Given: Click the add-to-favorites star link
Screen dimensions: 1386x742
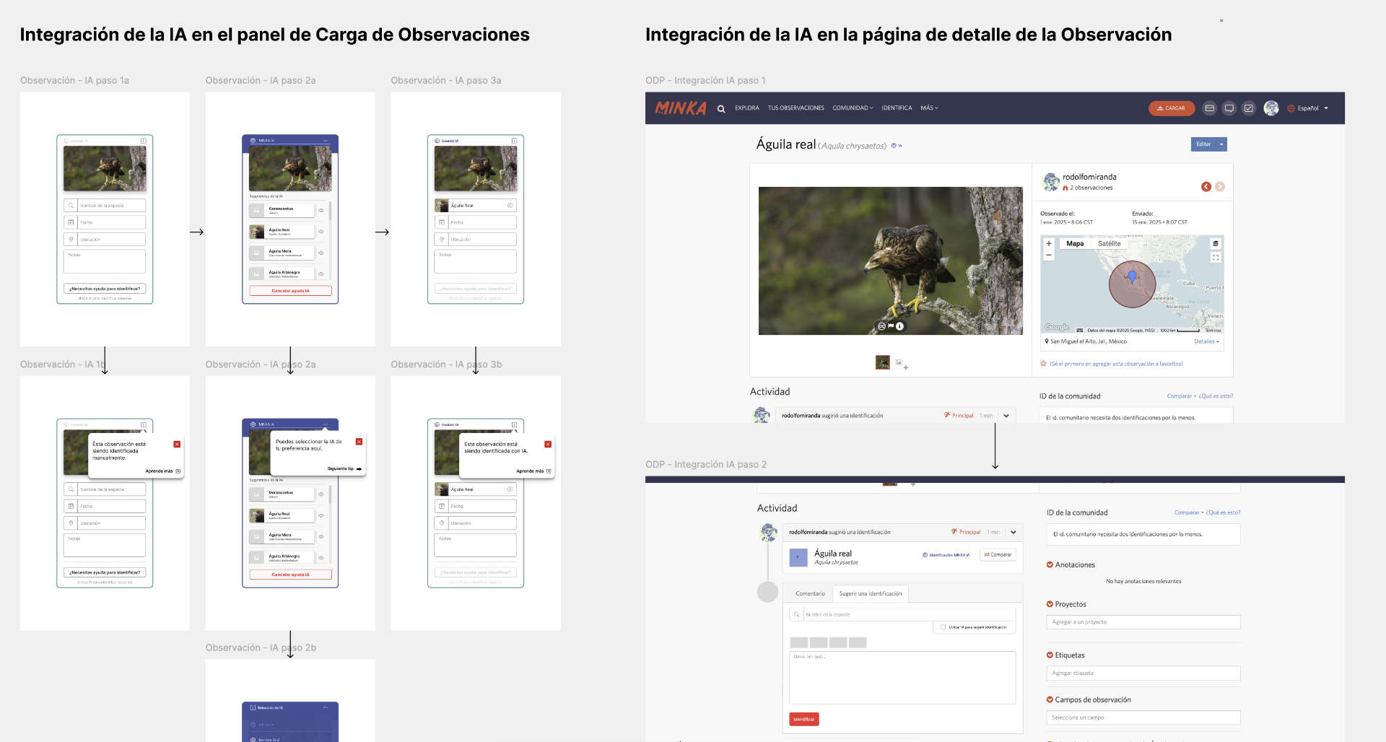Looking at the screenshot, I should (1112, 364).
